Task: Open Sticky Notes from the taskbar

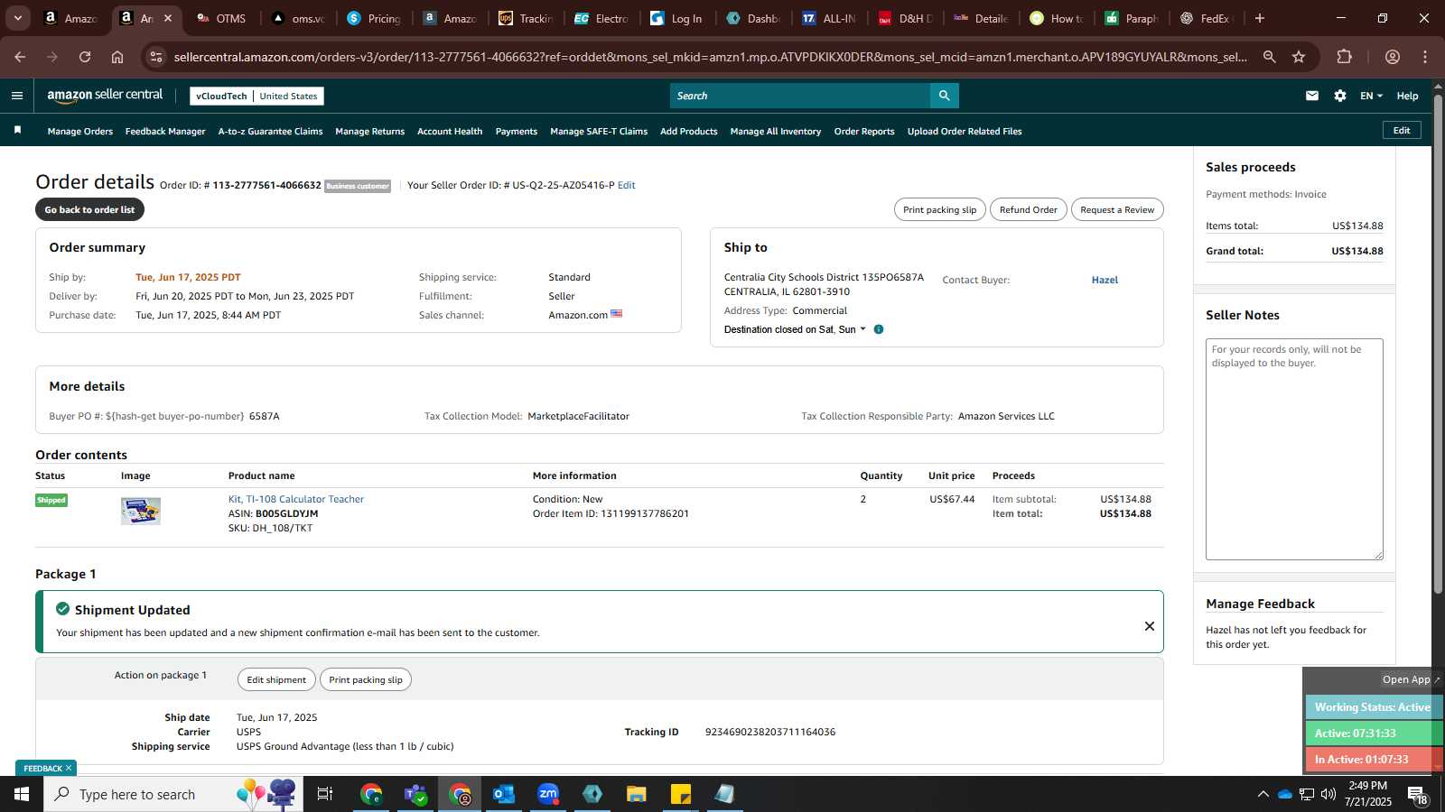Action: tap(681, 794)
